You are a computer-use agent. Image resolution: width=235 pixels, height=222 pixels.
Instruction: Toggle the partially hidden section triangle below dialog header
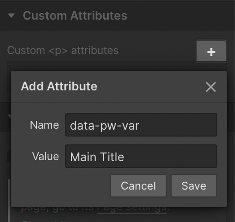click(9, 116)
